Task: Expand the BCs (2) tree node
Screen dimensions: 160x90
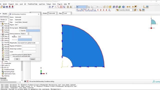Action: coord(1,67)
